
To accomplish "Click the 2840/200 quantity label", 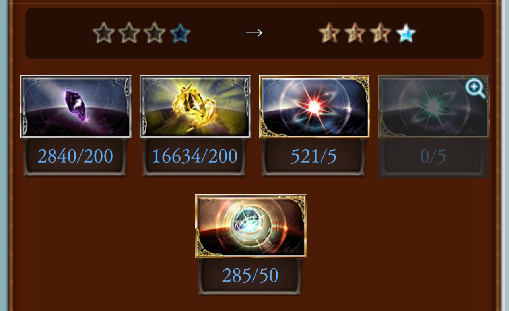I will (x=75, y=156).
